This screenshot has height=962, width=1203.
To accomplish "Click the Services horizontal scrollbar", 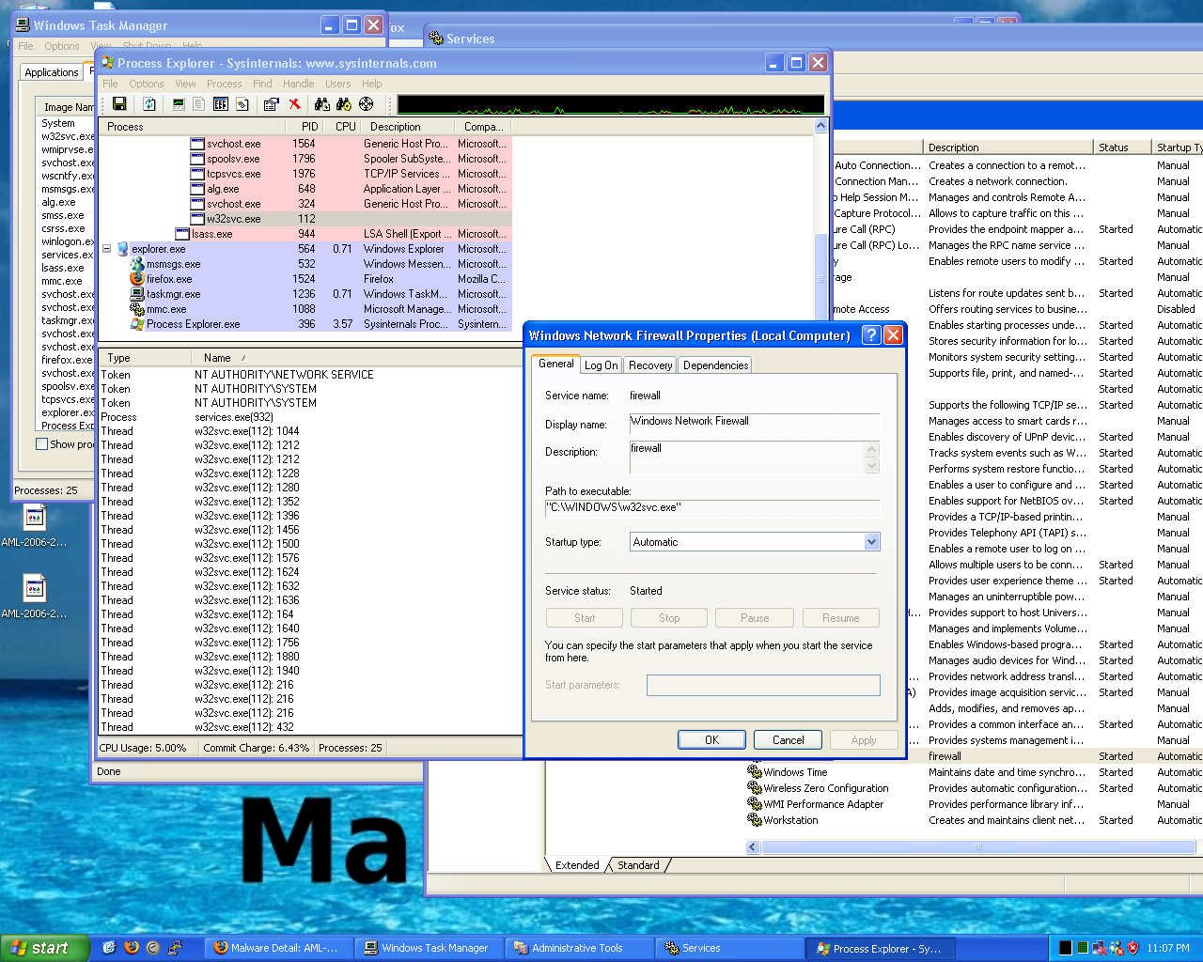I will pyautogui.click(x=977, y=846).
